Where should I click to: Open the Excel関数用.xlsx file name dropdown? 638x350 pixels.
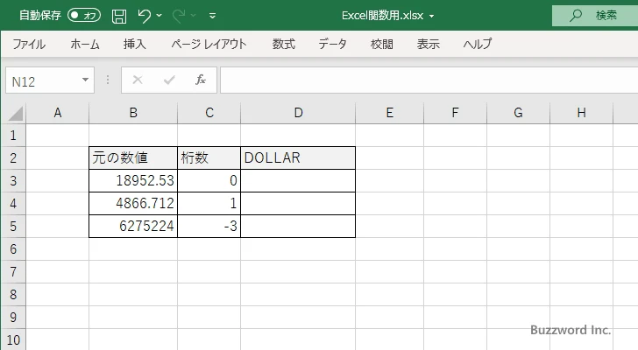point(431,17)
